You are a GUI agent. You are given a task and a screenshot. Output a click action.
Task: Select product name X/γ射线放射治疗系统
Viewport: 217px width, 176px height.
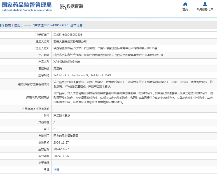coord(67,62)
